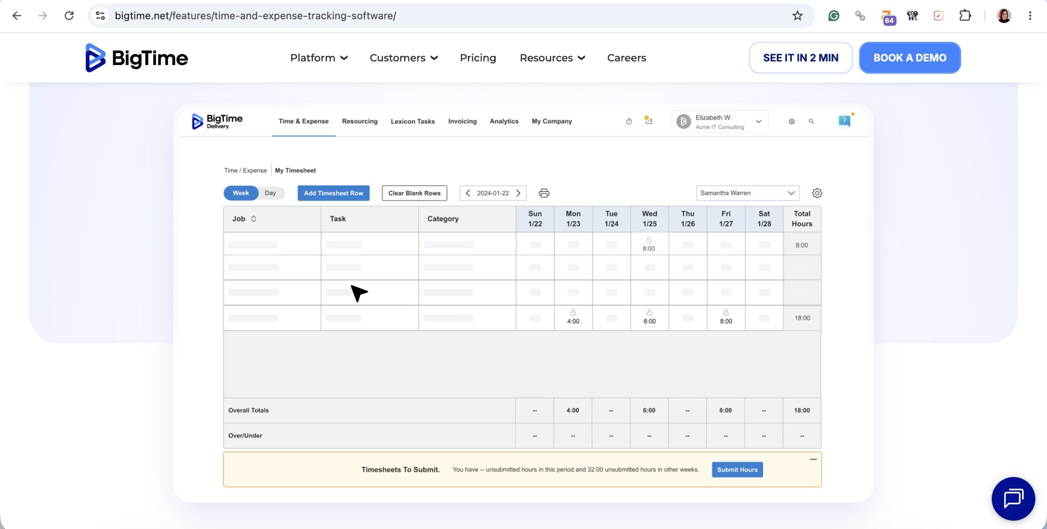Open the browser profile avatar
The width and height of the screenshot is (1047, 529).
pos(1004,16)
